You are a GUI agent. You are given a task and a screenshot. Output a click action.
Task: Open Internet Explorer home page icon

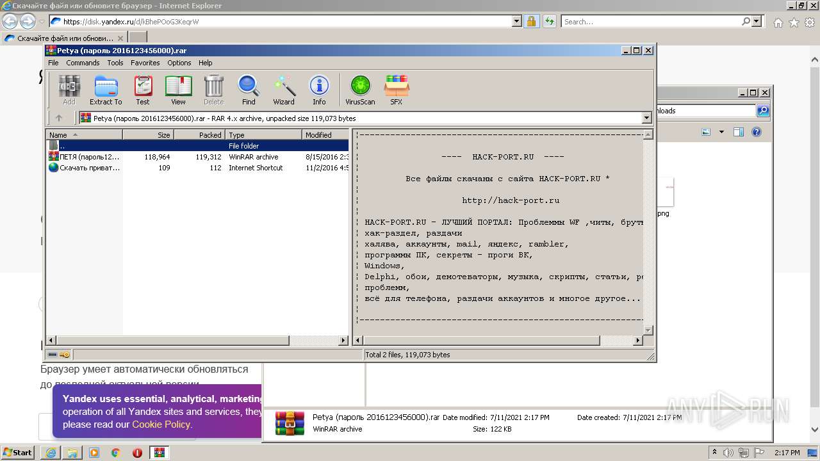(x=778, y=22)
